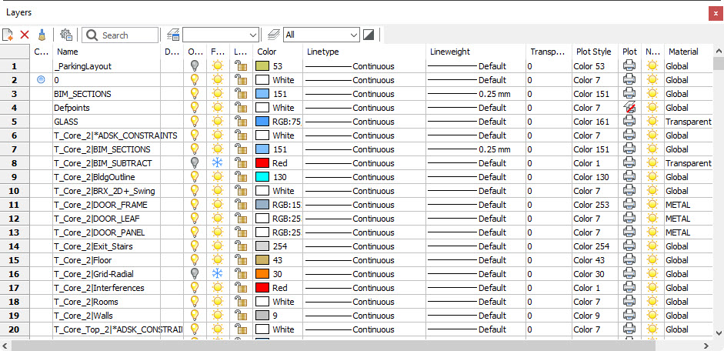Click the current layer marker on layer 0
724x351 pixels.
[x=41, y=79]
